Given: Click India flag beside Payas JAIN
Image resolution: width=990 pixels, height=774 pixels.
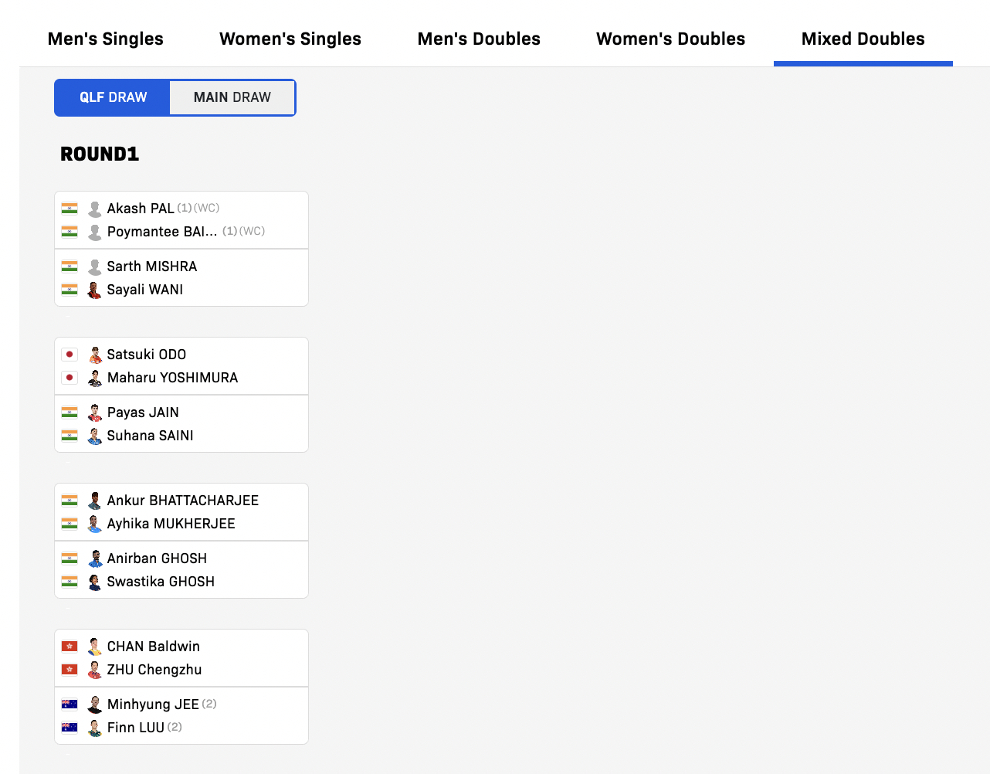Looking at the screenshot, I should coord(70,412).
